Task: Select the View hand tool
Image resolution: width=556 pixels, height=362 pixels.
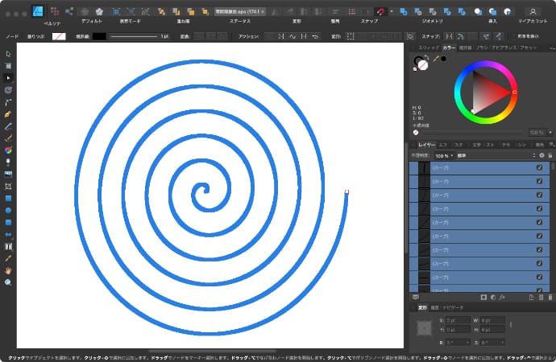Action: pos(8,270)
